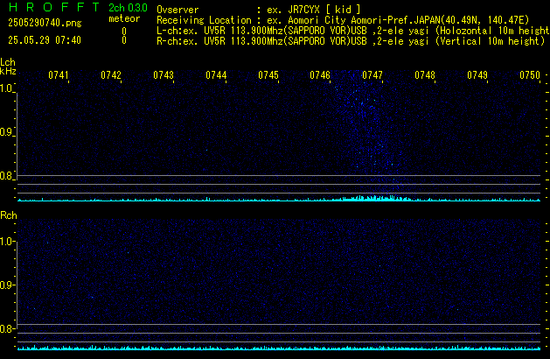Click the 0747 time marker

(372, 75)
